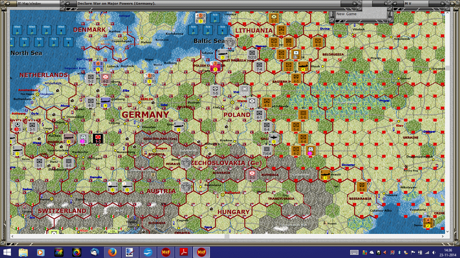Click the 4 OIL barrel marker in Austria
The height and width of the screenshot is (258, 460).
pos(186,187)
